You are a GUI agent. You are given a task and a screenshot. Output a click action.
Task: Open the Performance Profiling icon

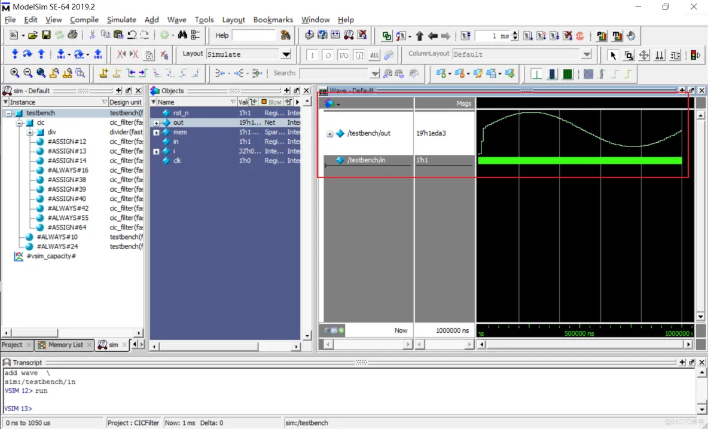click(602, 36)
